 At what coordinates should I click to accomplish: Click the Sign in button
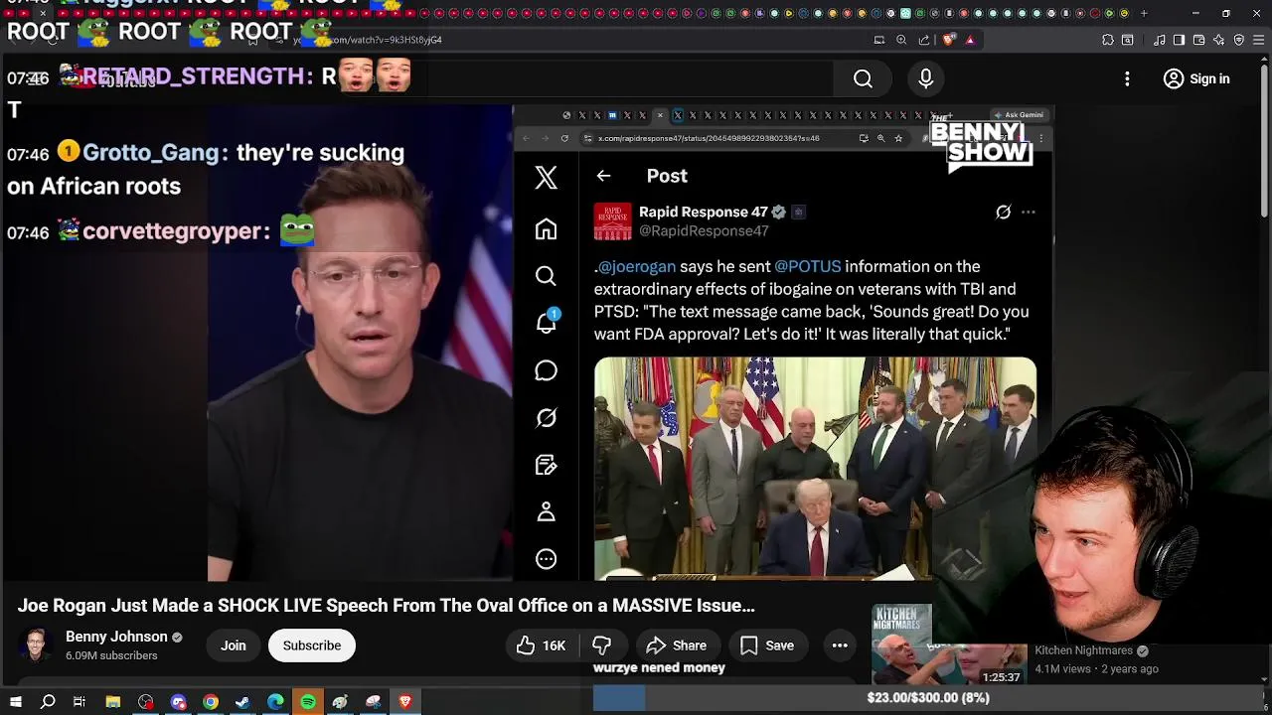tap(1196, 78)
